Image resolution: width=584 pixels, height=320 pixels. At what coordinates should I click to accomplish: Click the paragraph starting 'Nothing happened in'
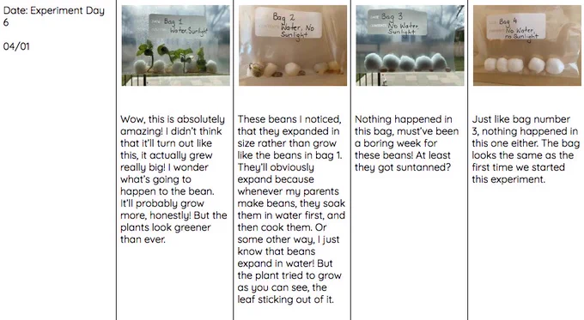(x=406, y=143)
